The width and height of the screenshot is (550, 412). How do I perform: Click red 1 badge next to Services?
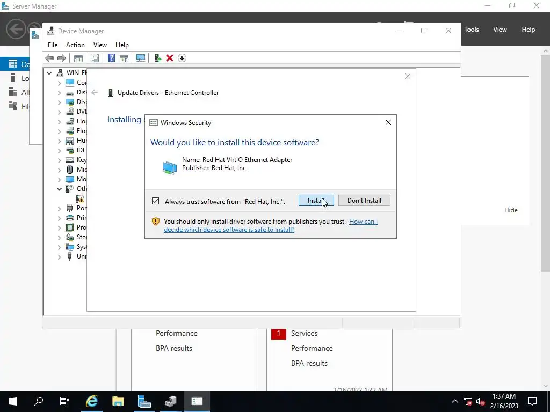[x=279, y=333]
